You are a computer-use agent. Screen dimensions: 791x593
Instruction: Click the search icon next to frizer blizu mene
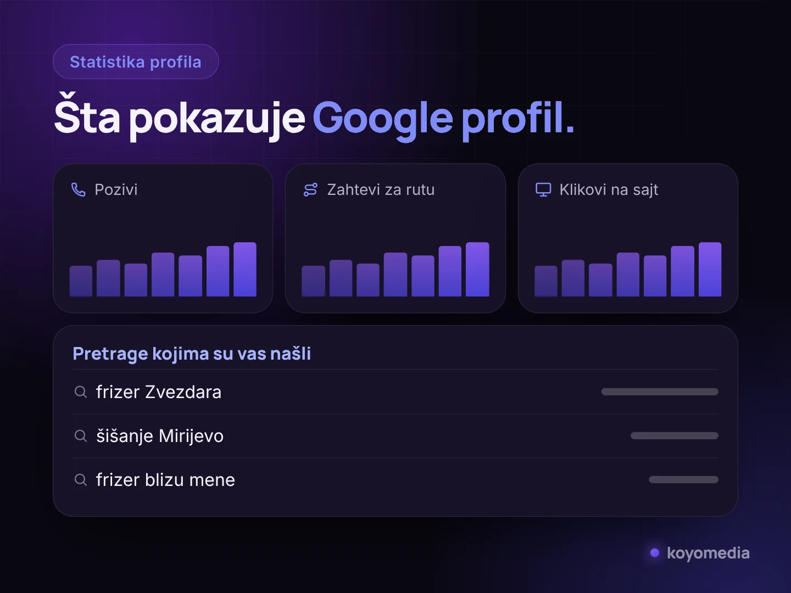pyautogui.click(x=81, y=480)
